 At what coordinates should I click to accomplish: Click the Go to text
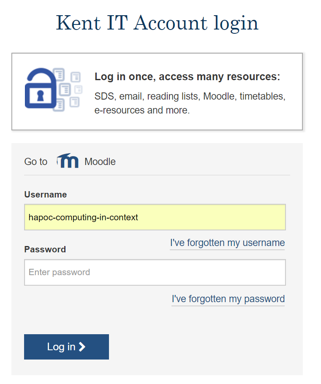pos(36,162)
